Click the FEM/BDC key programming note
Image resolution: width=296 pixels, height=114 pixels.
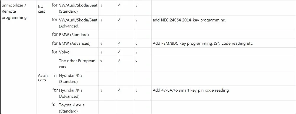[x=203, y=43]
